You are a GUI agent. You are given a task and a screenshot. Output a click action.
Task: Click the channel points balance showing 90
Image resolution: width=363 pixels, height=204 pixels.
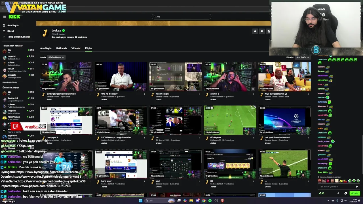tap(321, 193)
